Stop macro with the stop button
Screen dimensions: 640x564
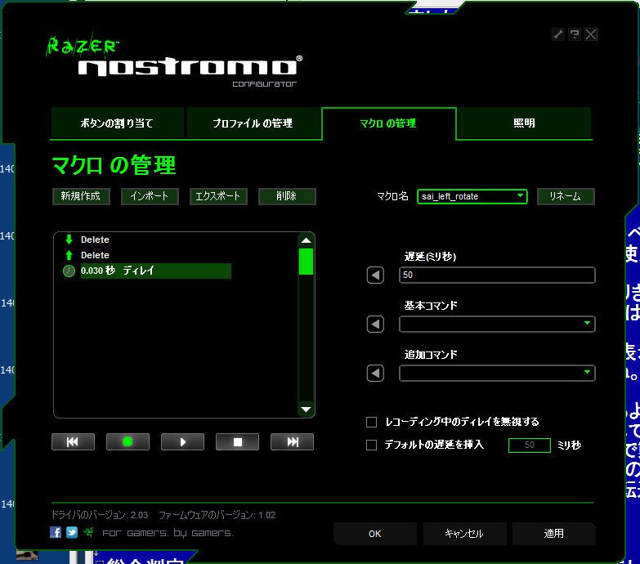pos(237,442)
